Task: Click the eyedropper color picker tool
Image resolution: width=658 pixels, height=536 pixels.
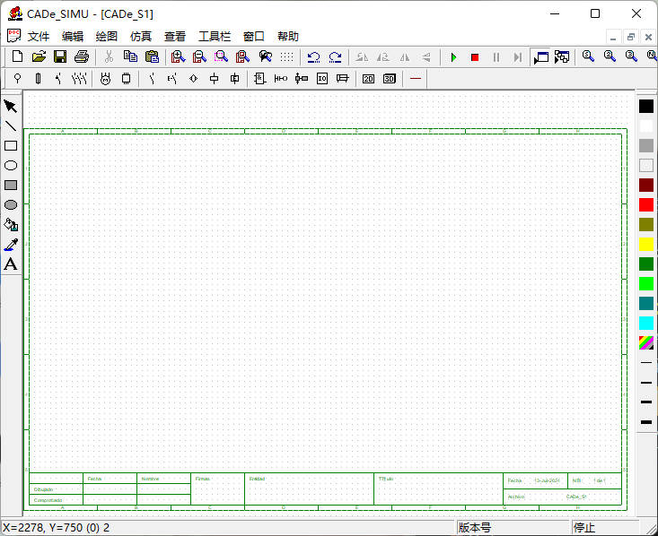Action: [x=11, y=245]
